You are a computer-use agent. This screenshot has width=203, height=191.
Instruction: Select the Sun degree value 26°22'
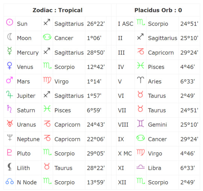tap(96, 24)
